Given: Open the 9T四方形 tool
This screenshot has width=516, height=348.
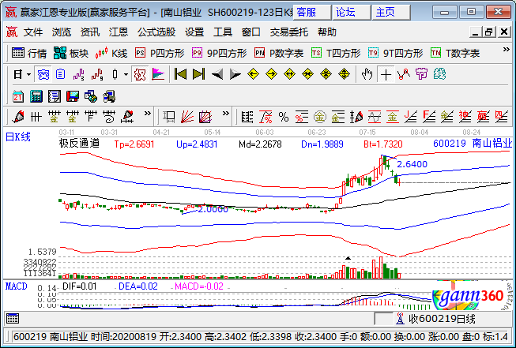Looking at the screenshot, I should (x=396, y=53).
